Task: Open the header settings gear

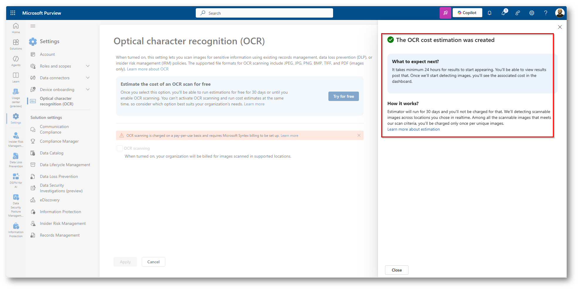Action: (532, 13)
